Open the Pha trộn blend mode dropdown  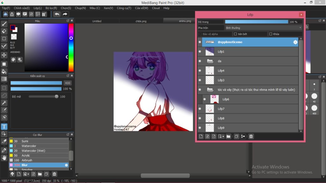click(263, 28)
